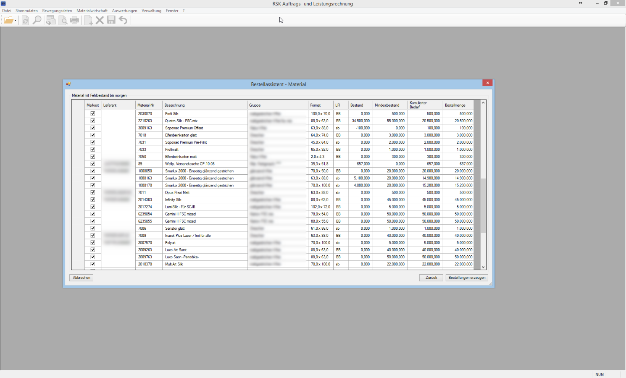Screen dimensions: 626x378
Task: Click the refresh document toolbar icon
Action: click(x=25, y=20)
